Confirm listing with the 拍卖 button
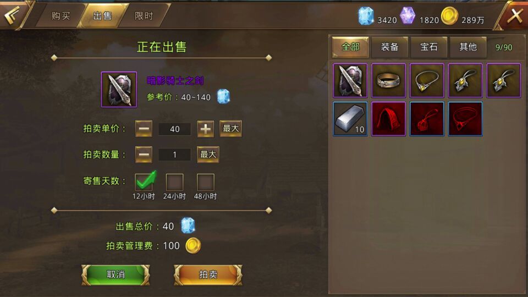This screenshot has height=297, width=528. coord(208,275)
